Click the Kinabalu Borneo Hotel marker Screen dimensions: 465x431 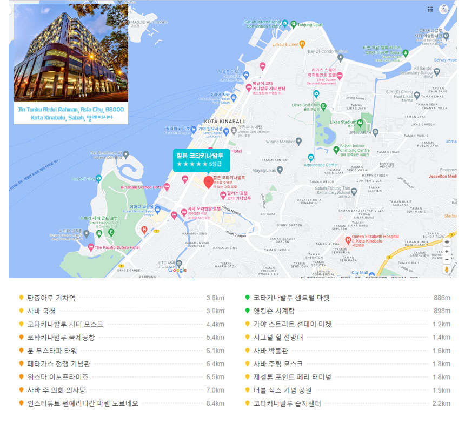tap(168, 187)
